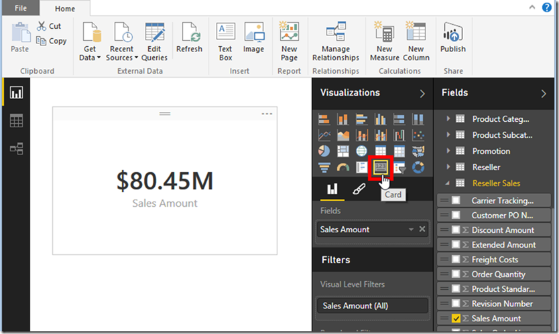Open the Sales Amount (All) visual filter
The image size is (559, 334).
(373, 306)
